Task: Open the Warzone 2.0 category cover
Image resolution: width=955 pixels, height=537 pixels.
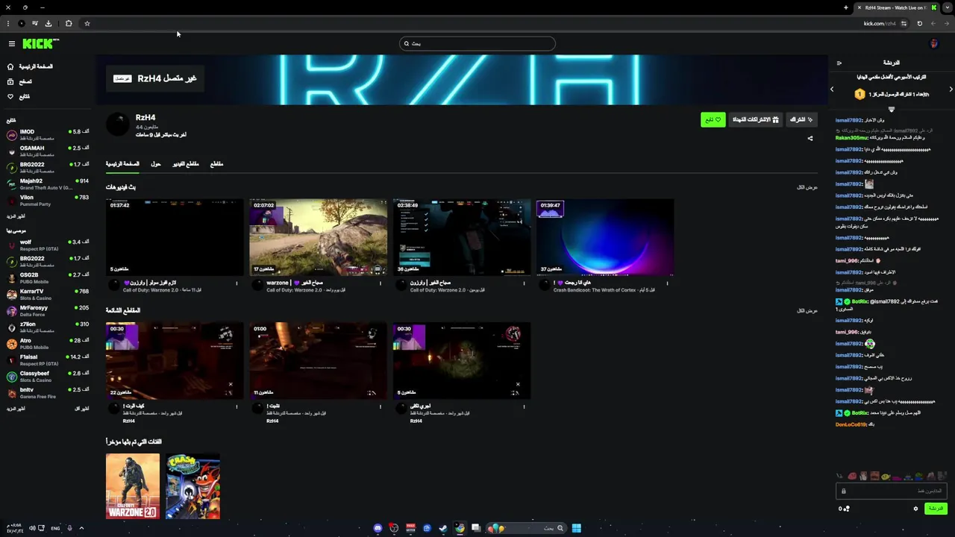Action: click(133, 486)
